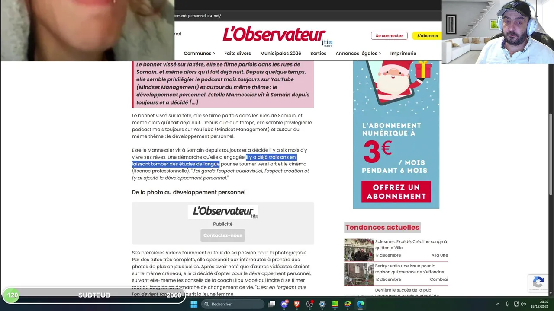Viewport: 554px width, 311px height.
Task: Click heading De la photo au développement personnel
Action: tap(189, 192)
